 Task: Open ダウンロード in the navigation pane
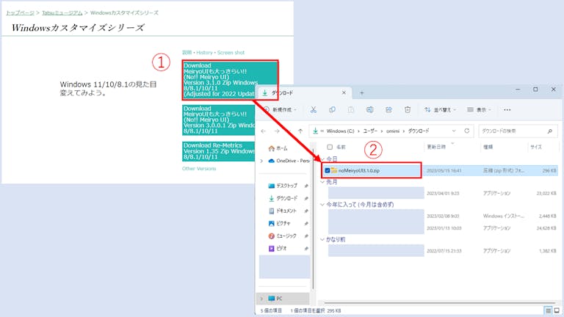coord(283,198)
